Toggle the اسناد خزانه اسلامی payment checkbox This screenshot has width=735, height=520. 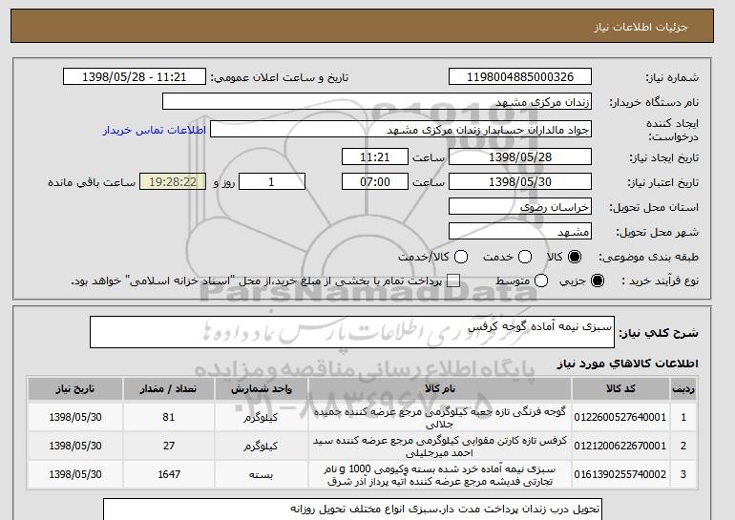(453, 281)
